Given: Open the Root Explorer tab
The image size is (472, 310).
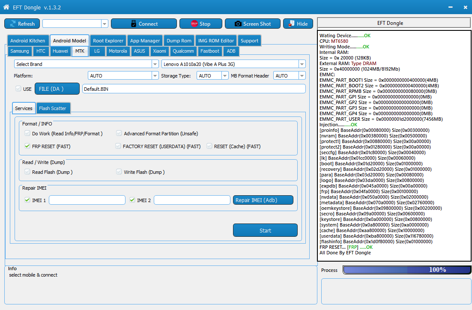Looking at the screenshot, I should point(108,41).
